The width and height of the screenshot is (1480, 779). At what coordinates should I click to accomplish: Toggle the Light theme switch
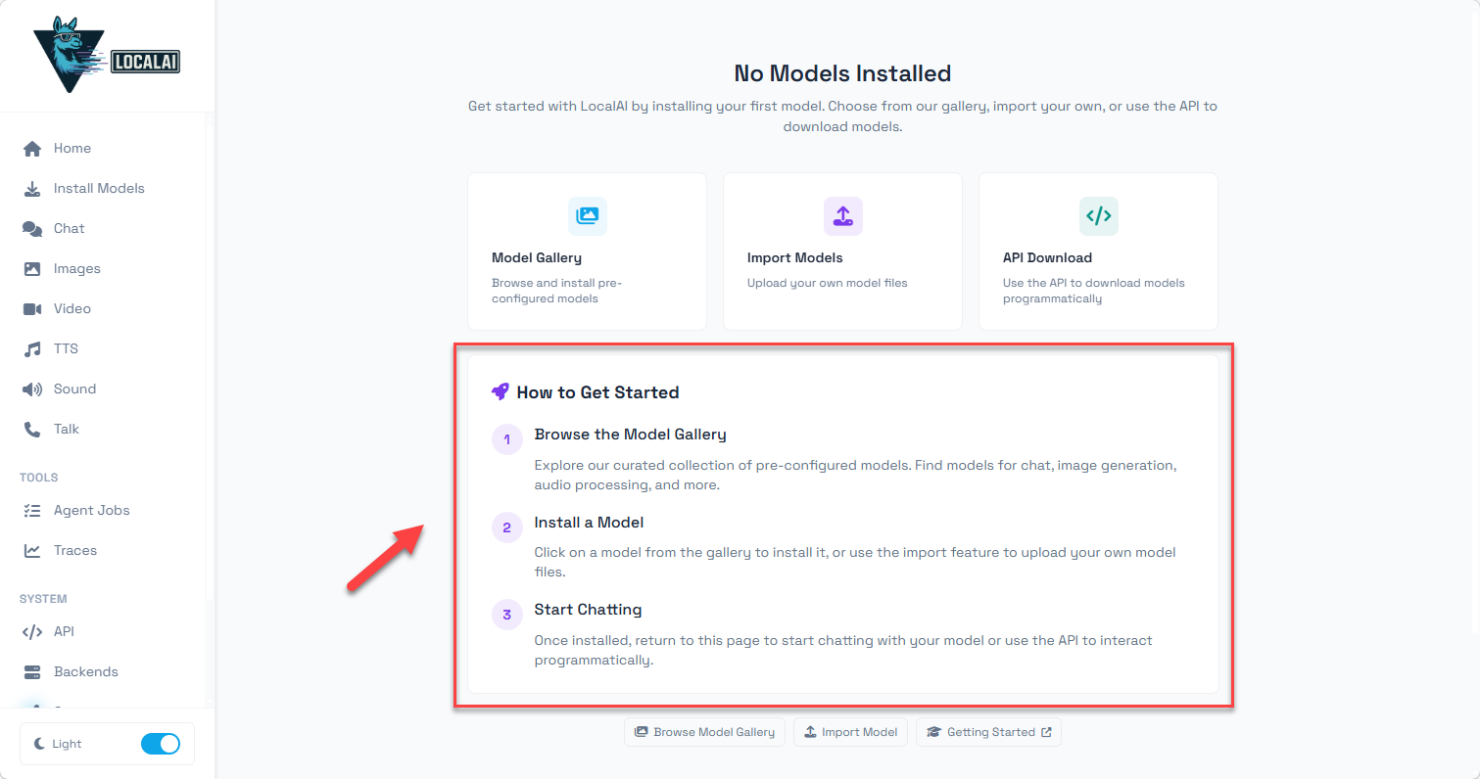(161, 744)
